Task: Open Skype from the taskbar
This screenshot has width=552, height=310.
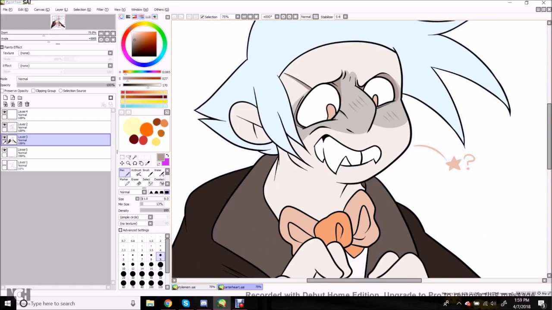Action: tap(186, 304)
